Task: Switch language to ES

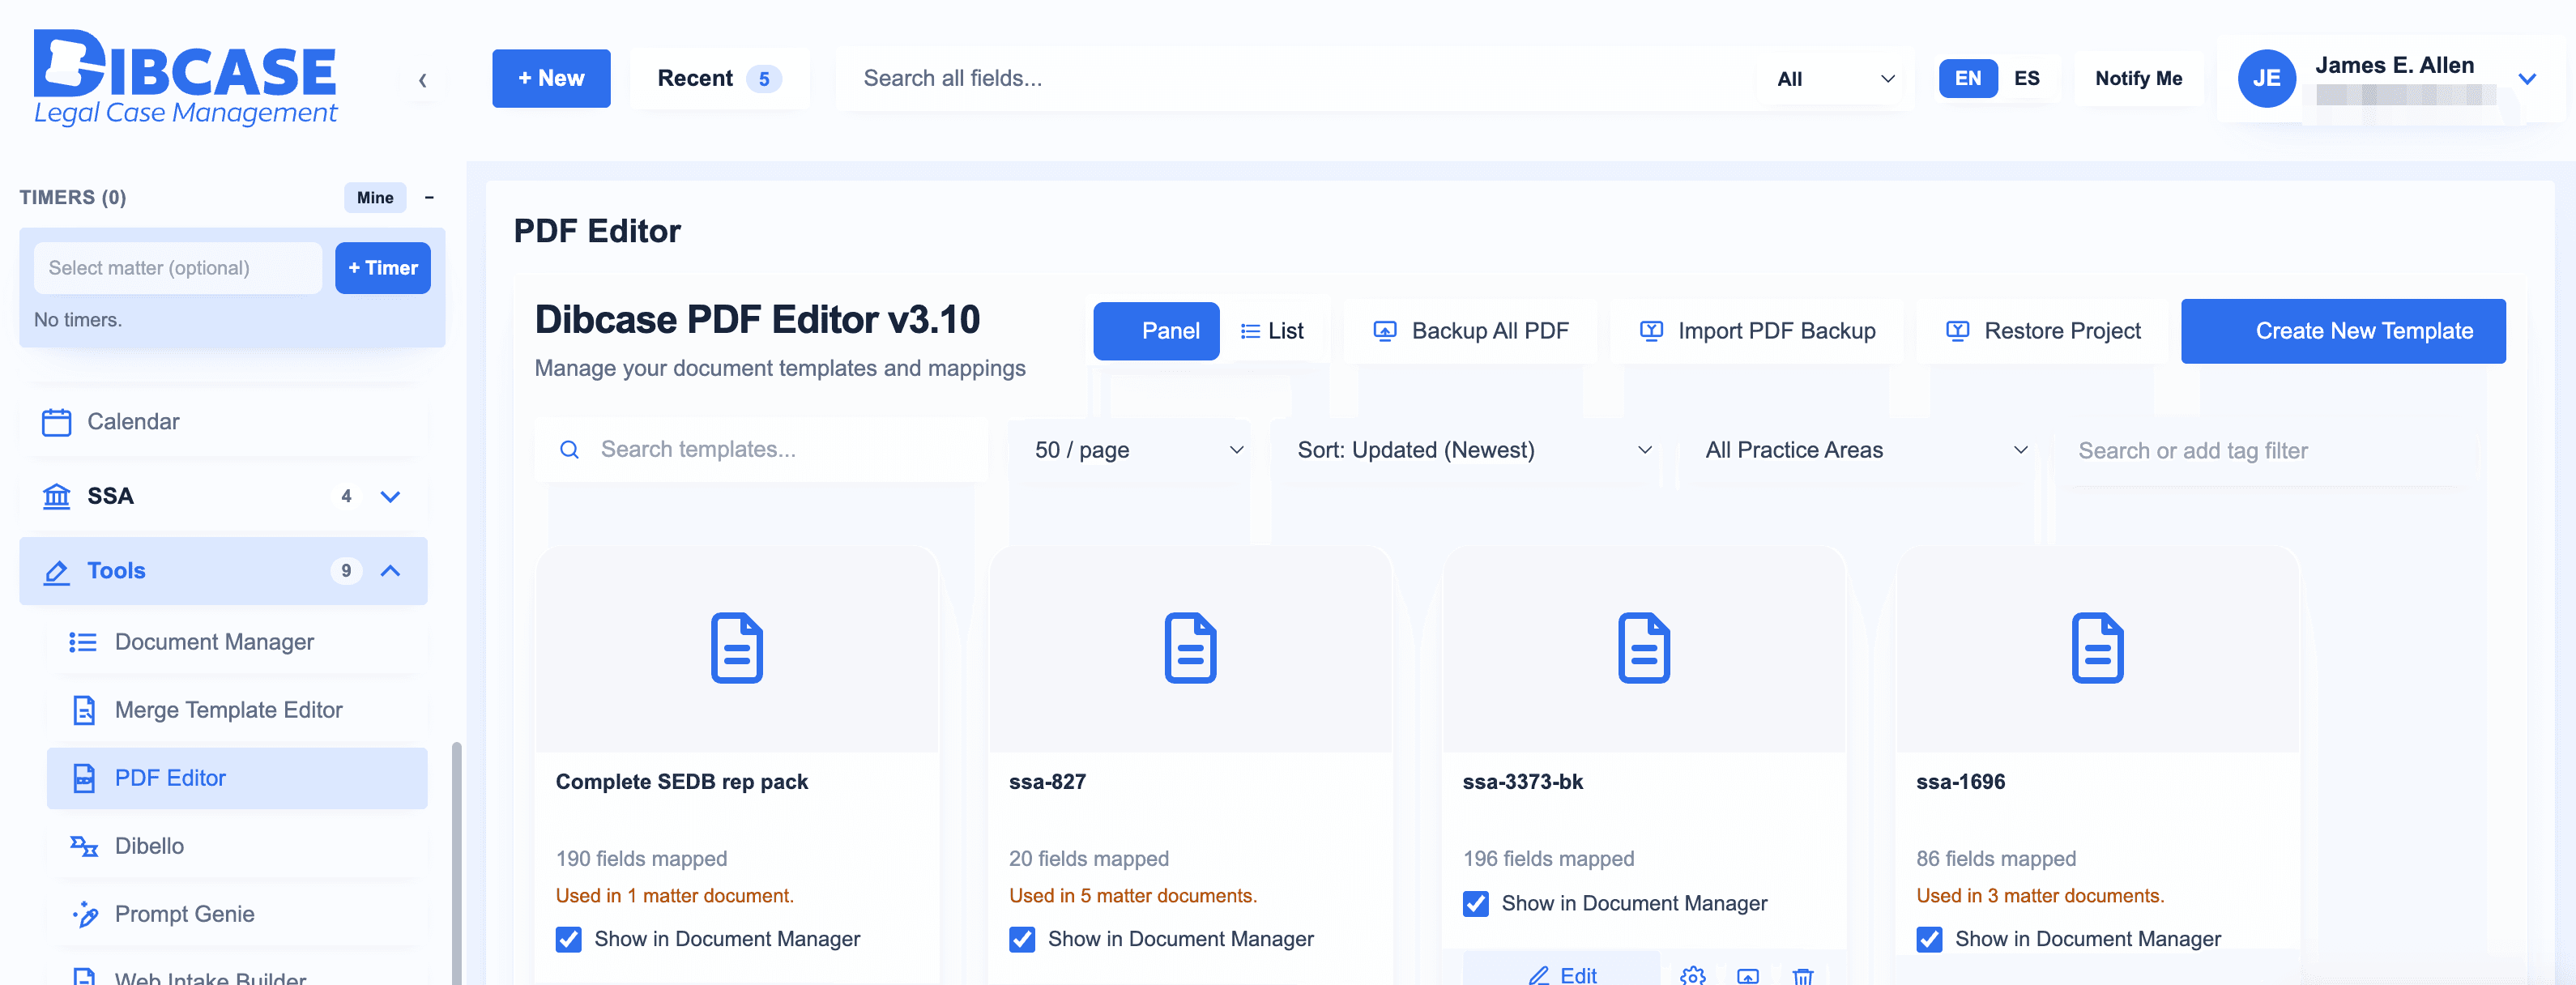Action: [2027, 79]
